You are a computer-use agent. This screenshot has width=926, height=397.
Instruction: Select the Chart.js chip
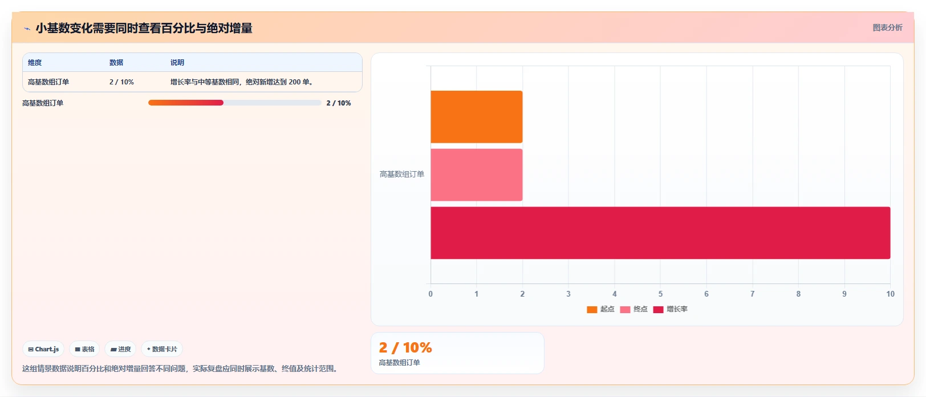pos(43,349)
